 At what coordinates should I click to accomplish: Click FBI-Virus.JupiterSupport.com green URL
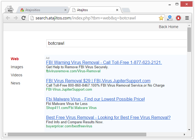coord(69,90)
